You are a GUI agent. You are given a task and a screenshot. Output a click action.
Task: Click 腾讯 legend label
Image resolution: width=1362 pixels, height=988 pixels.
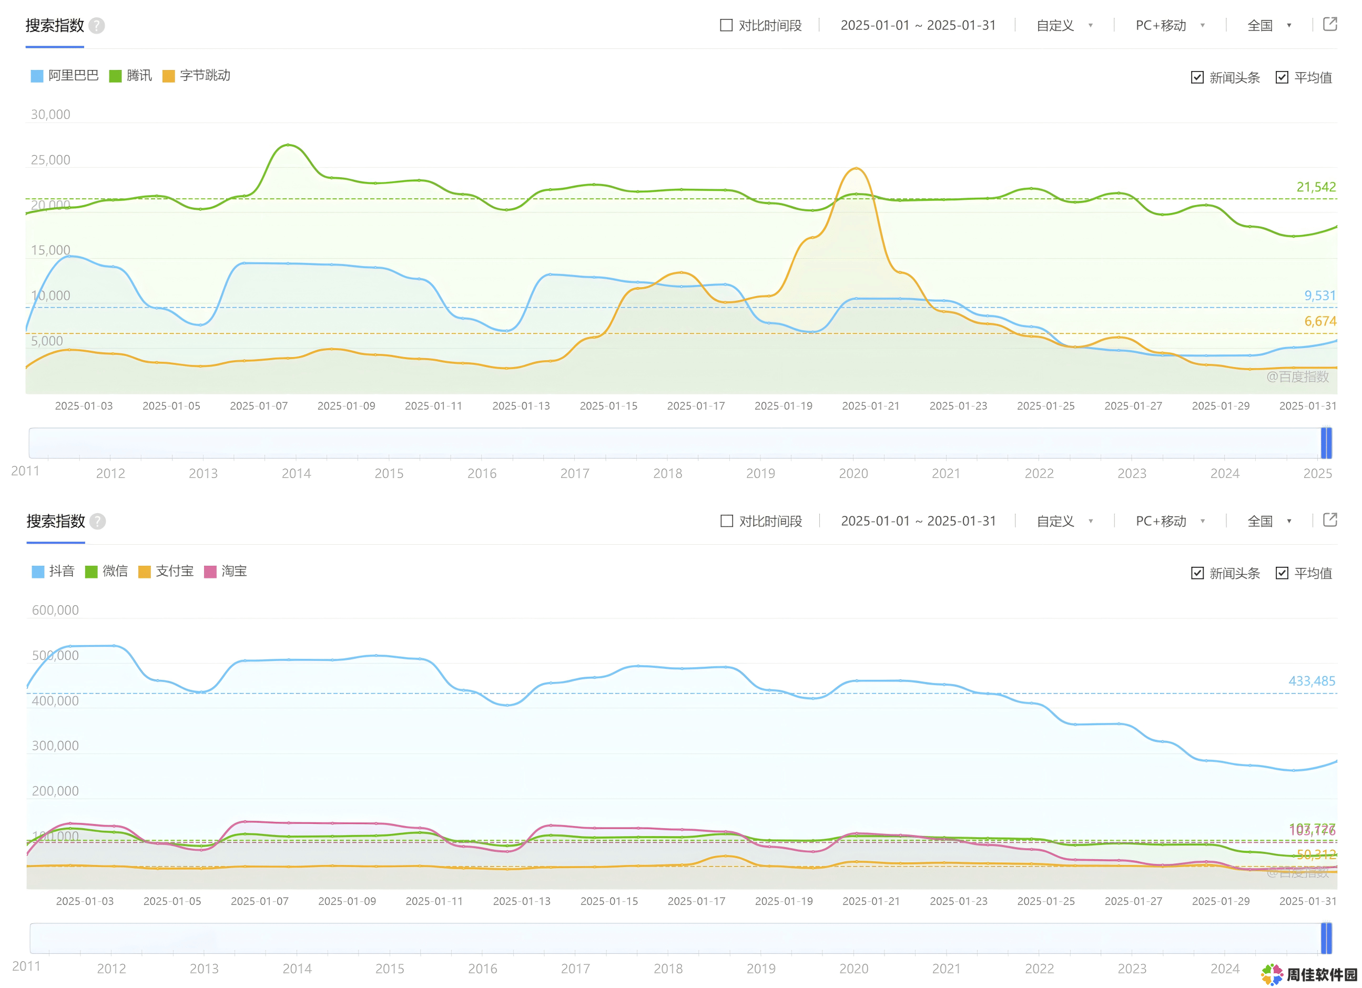pyautogui.click(x=139, y=76)
